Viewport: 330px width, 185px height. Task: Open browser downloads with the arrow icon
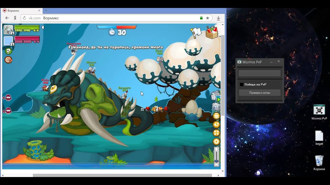[218, 18]
